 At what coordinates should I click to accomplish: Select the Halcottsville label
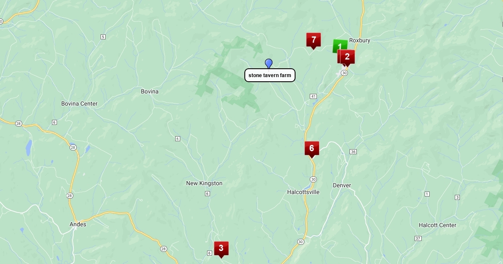pos(303,192)
